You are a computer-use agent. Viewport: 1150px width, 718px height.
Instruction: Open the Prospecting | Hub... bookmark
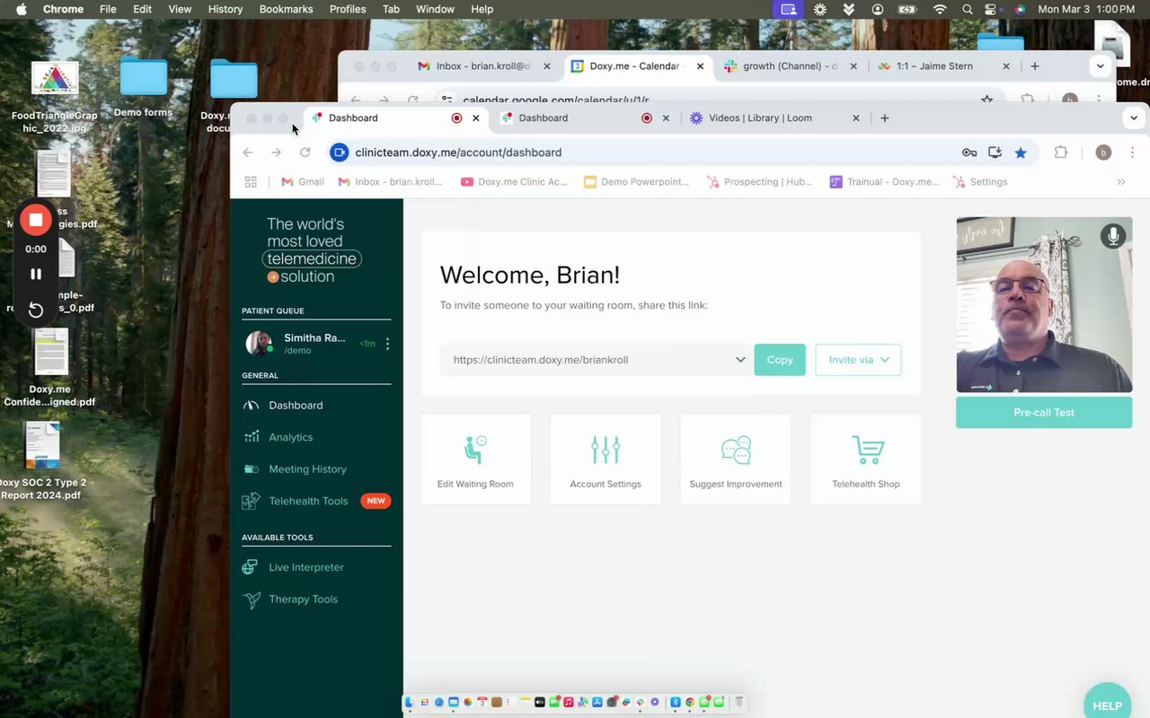pos(759,181)
